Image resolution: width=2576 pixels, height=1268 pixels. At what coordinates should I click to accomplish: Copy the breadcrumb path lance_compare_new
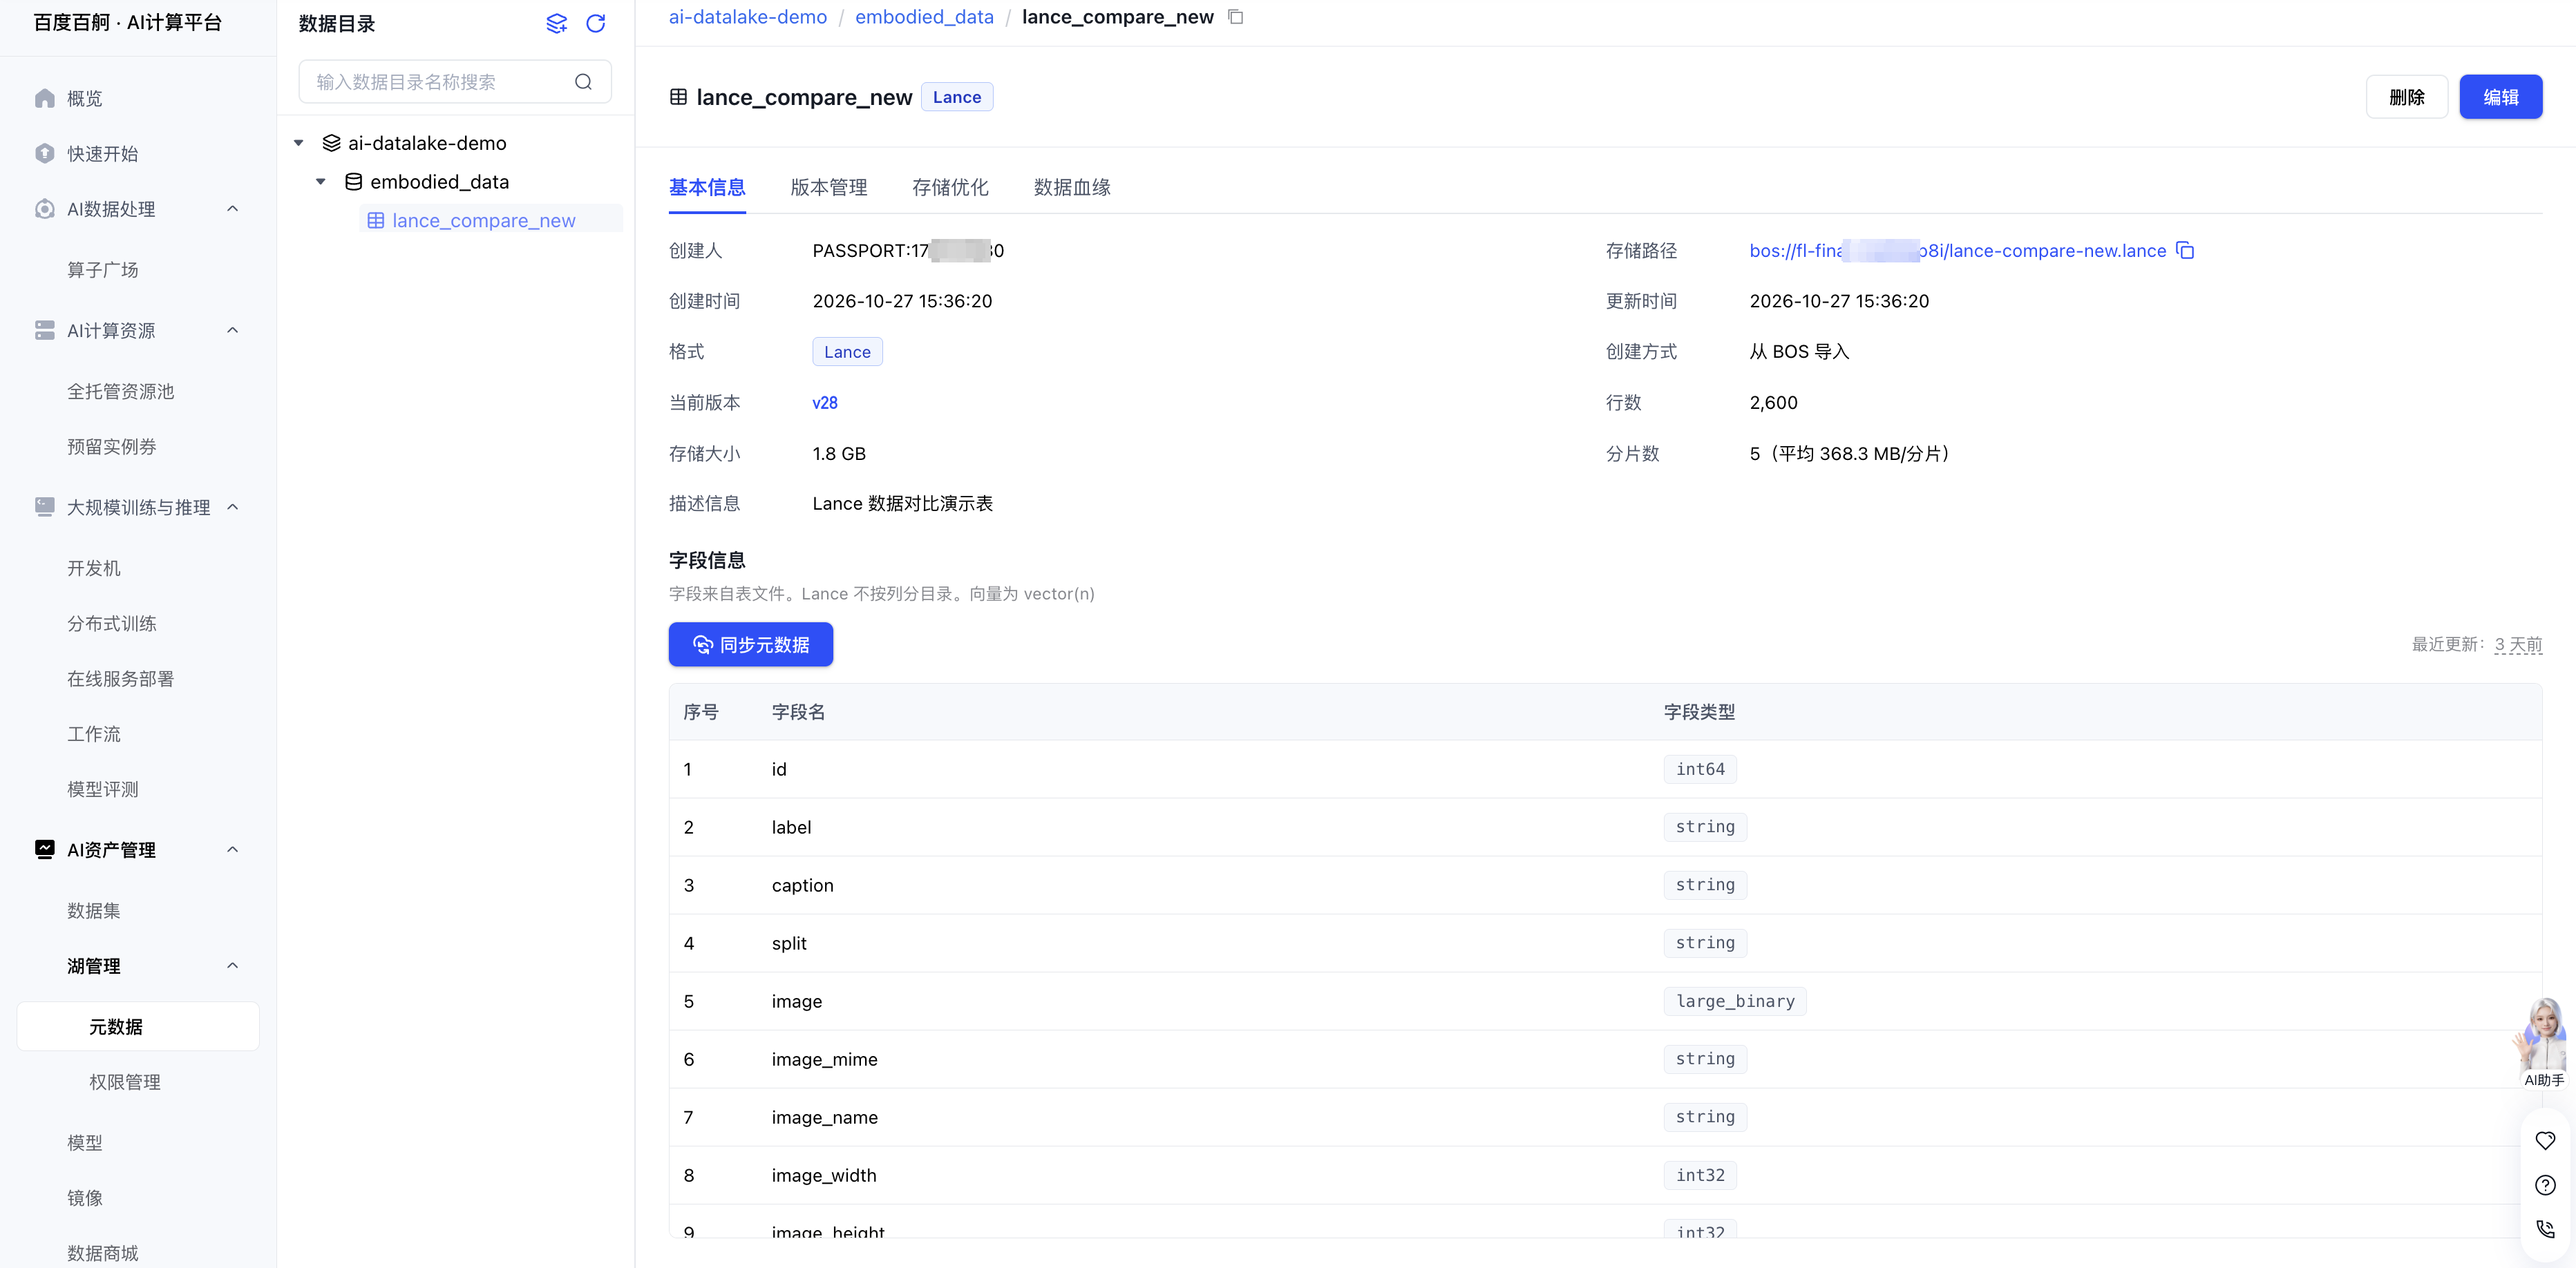click(x=1236, y=17)
